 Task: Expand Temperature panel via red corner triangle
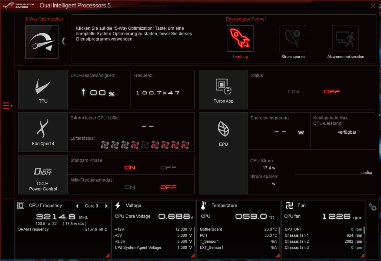click(x=278, y=255)
